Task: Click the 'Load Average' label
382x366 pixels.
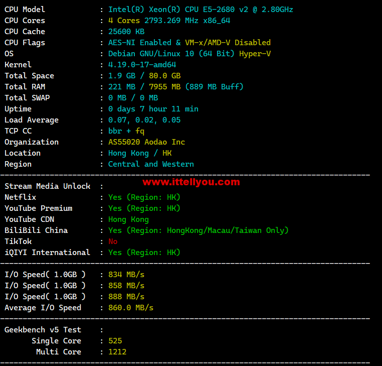Action: [x=32, y=120]
